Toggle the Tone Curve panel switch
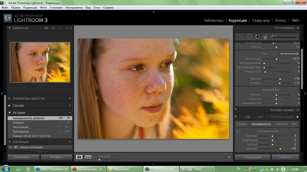Screen dimensions: 307x172 [236, 110]
